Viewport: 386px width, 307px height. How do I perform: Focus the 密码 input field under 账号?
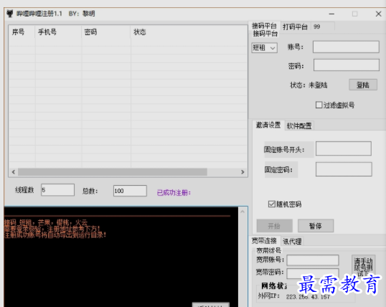click(x=347, y=65)
